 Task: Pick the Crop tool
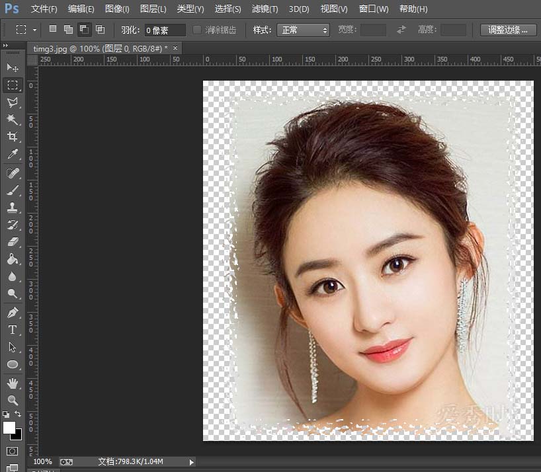click(x=12, y=137)
